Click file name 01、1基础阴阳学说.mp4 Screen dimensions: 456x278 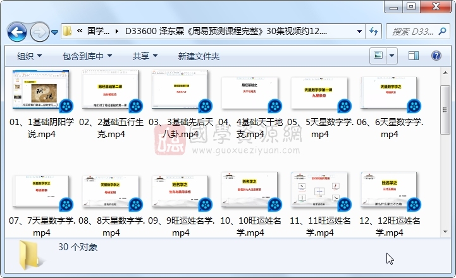coord(42,128)
